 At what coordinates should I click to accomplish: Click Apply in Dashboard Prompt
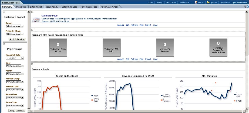point(12,39)
